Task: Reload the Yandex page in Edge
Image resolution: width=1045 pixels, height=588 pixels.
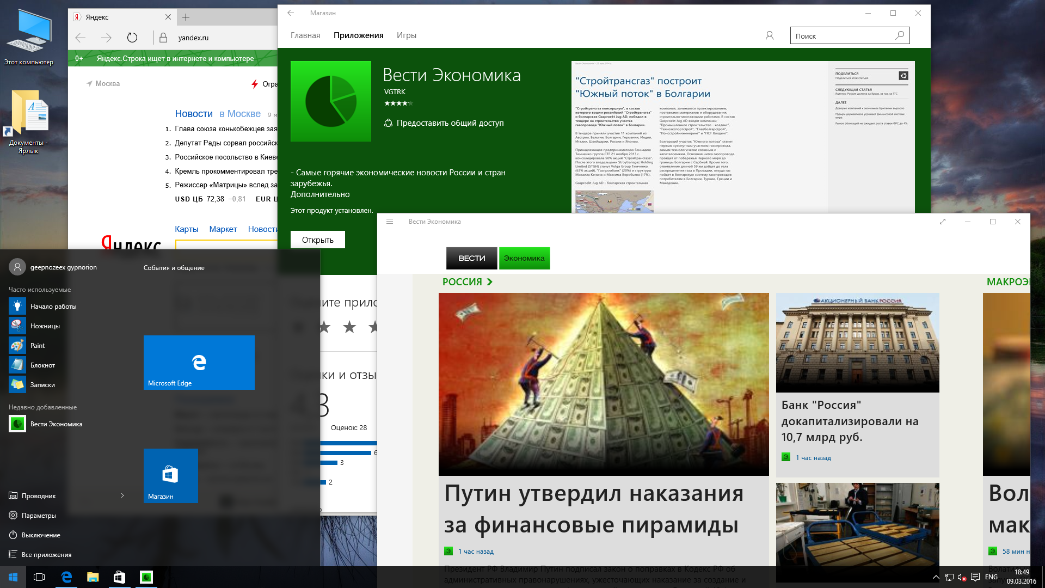Action: [132, 38]
